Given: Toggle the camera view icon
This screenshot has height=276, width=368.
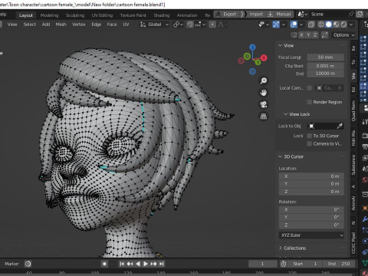Looking at the screenshot, I should pyautogui.click(x=264, y=104).
